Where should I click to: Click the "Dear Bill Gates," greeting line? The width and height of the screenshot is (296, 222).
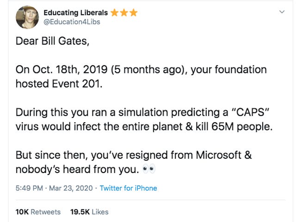coord(52,41)
